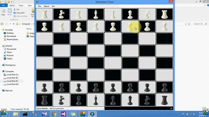Viewport: 209px width, 117px height.
Task: Open Desktop under Favorites
Action: click(x=9, y=33)
